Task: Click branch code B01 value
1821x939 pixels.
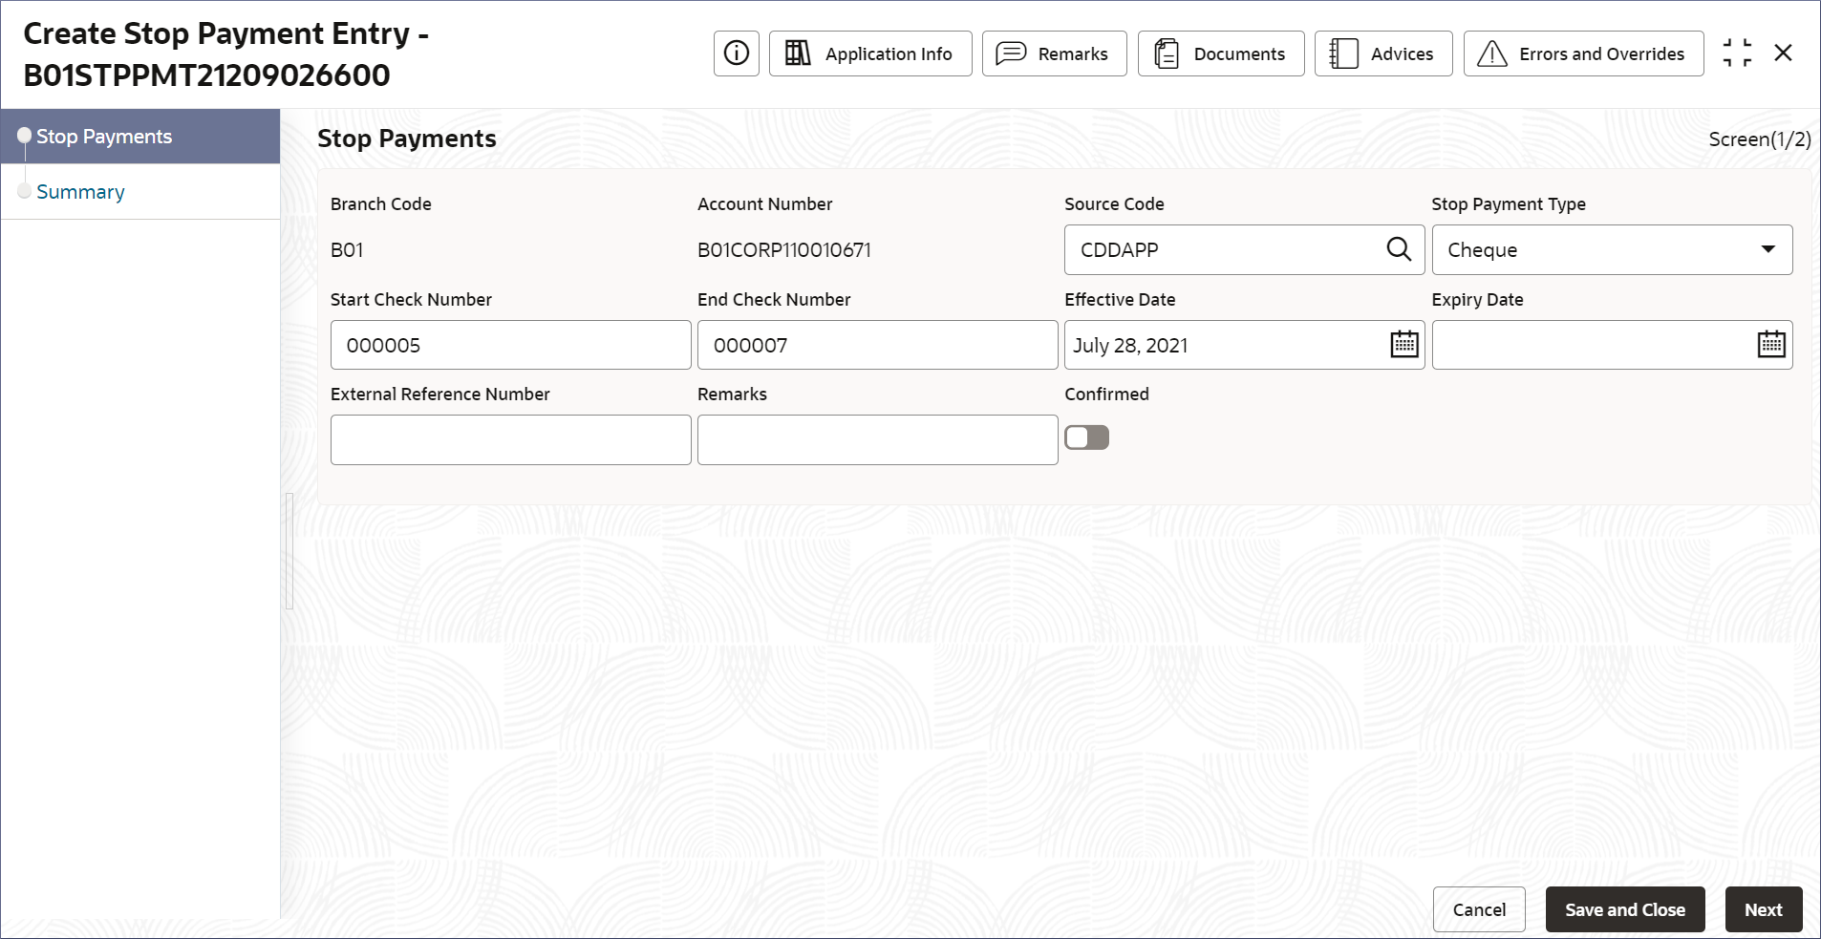Action: (x=347, y=250)
